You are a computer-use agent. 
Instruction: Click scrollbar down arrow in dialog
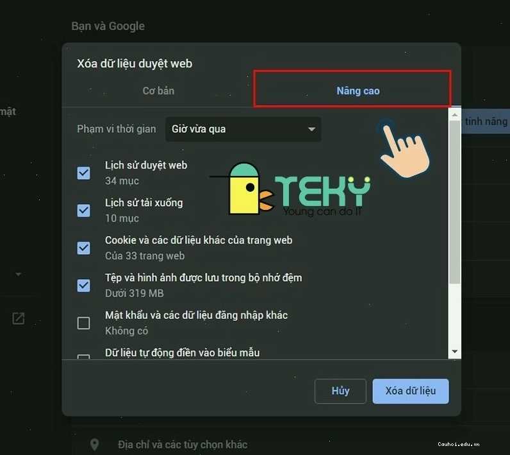point(455,352)
